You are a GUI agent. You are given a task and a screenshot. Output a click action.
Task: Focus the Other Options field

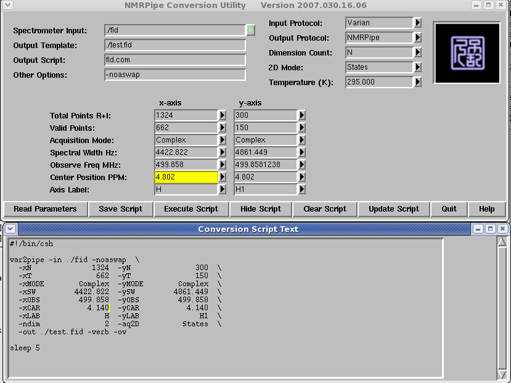[175, 75]
